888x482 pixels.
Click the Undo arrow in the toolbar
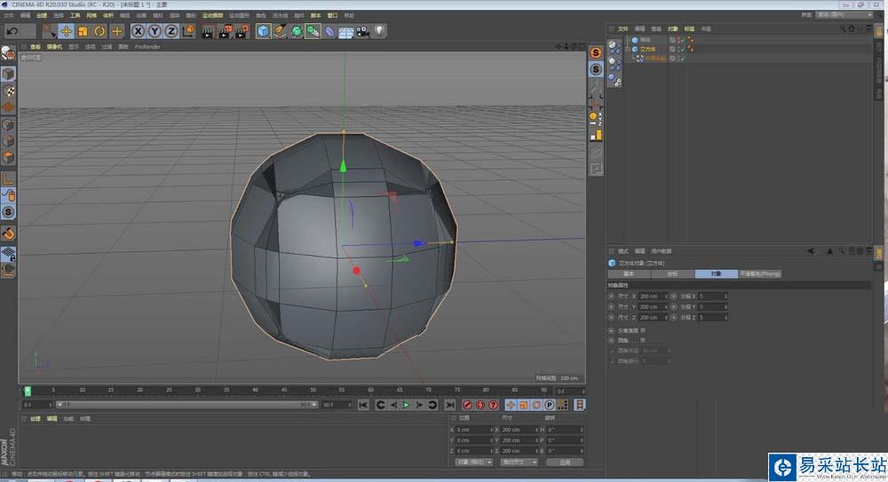12,31
